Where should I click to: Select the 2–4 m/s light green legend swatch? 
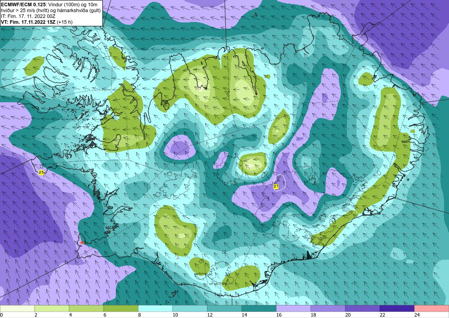point(52,309)
